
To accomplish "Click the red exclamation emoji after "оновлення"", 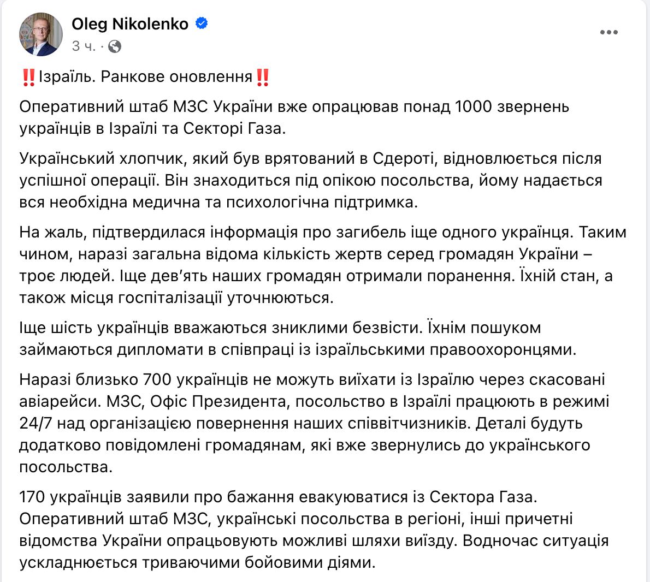I will click(x=263, y=77).
